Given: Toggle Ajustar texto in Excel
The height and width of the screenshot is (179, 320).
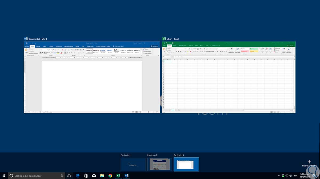Looking at the screenshot, I should [208, 49].
